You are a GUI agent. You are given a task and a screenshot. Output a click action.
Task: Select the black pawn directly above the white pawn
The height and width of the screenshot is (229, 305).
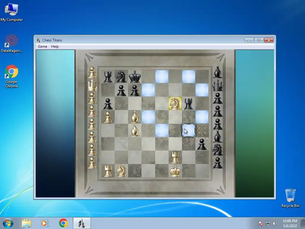pyautogui.click(x=108, y=104)
